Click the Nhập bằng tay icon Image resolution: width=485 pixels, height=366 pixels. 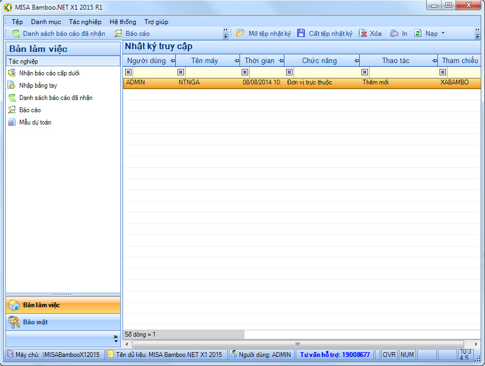tap(12, 85)
